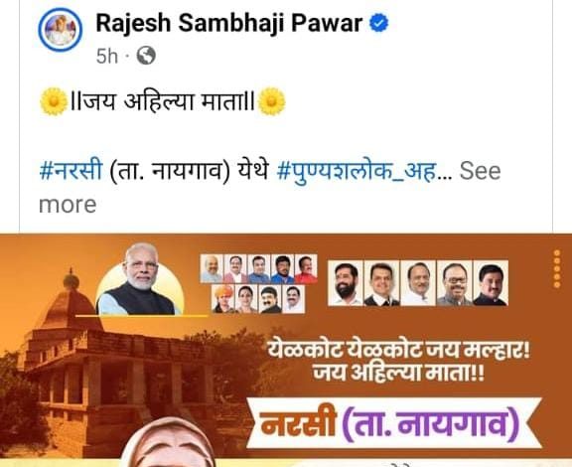Click the globe public-privacy icon
Image resolution: width=572 pixels, height=467 pixels.
(x=146, y=56)
